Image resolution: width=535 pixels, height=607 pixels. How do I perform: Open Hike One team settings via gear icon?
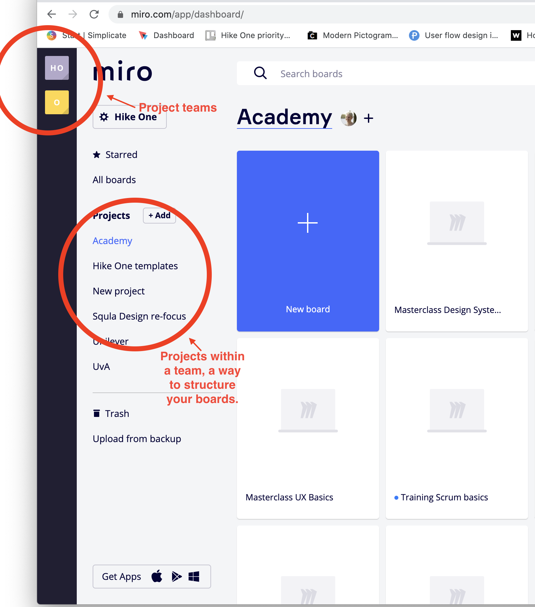pos(104,117)
